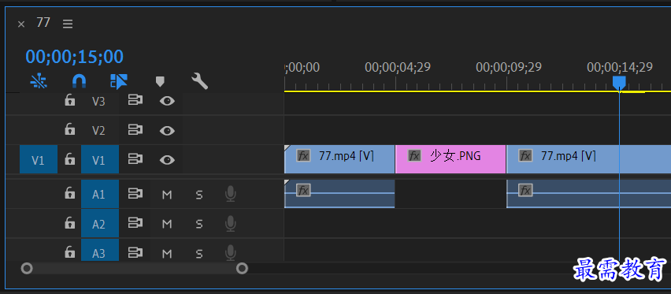Enable voice-over record on A1

(231, 194)
